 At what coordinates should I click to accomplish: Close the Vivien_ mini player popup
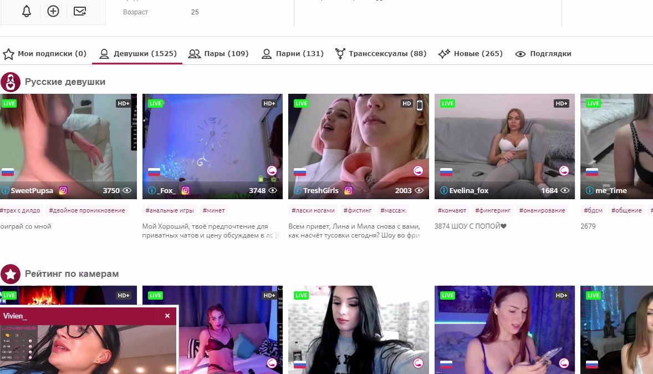167,316
